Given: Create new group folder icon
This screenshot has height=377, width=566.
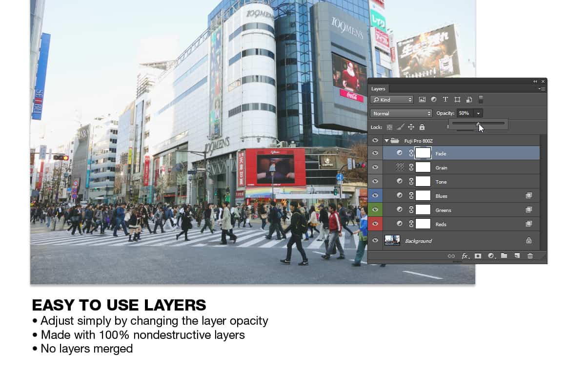Looking at the screenshot, I should 504,256.
